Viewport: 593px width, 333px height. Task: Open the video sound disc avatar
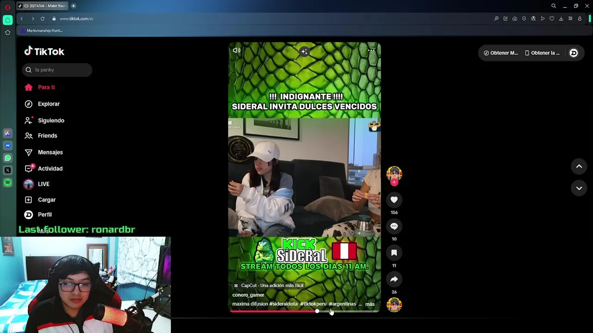pyautogui.click(x=394, y=305)
